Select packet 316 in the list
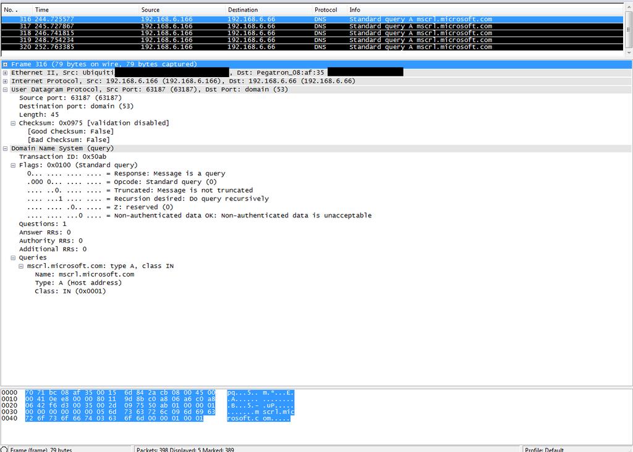The width and height of the screenshot is (633, 452). (312, 19)
